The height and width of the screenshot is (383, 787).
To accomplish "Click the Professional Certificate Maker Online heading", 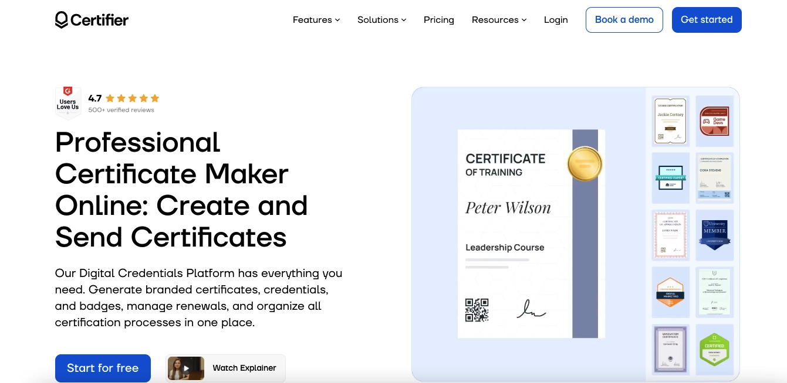I will point(181,190).
